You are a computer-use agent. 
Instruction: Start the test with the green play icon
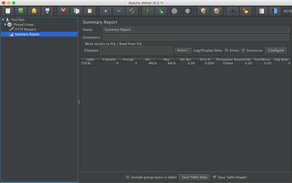click(148, 11)
